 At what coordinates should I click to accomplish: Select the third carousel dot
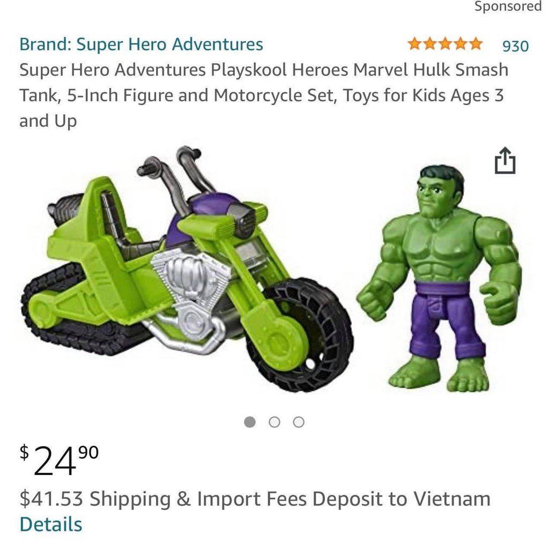coord(299,422)
